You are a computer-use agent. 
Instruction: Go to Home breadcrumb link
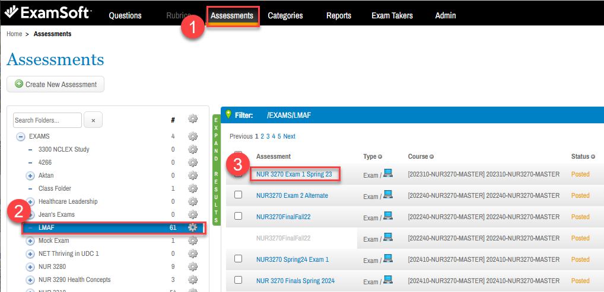[14, 34]
